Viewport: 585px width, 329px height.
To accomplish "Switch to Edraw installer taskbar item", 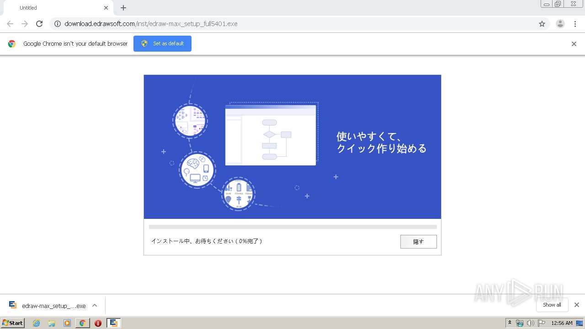I will point(113,323).
